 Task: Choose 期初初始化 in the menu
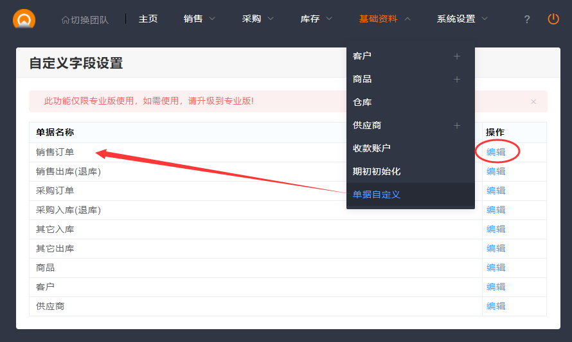(377, 171)
